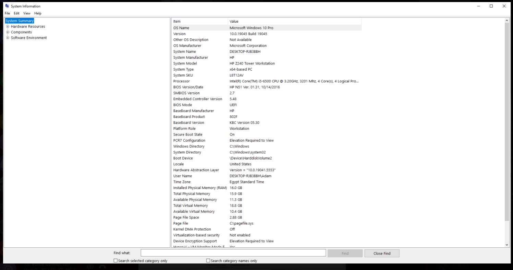The image size is (513, 270).
Task: Click the Close Find button
Action: coord(382,253)
